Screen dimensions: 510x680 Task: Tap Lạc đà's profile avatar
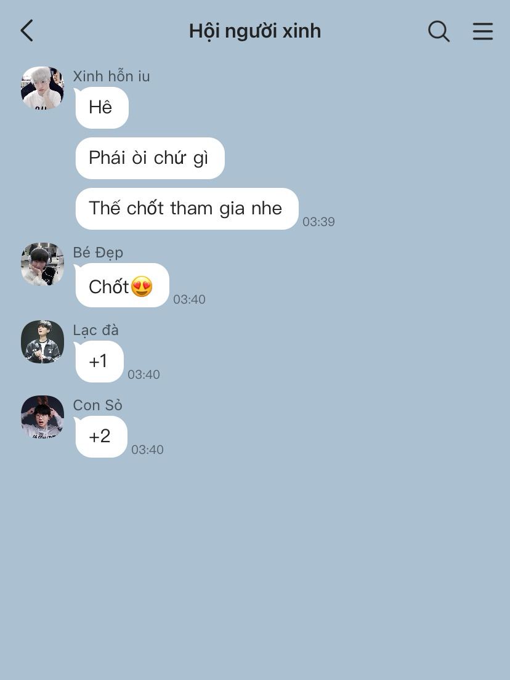(42, 342)
